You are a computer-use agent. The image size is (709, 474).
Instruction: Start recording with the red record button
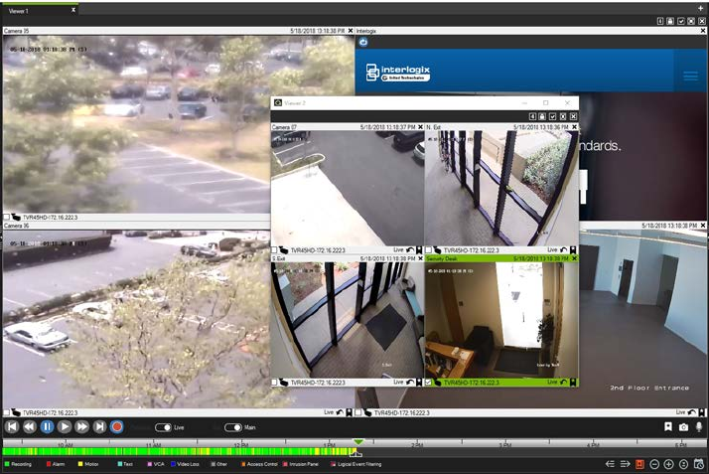tap(116, 426)
